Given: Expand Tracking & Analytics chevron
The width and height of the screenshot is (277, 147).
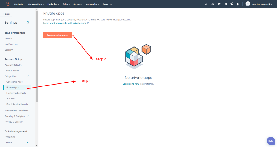Looking at the screenshot, I should point(28,116).
